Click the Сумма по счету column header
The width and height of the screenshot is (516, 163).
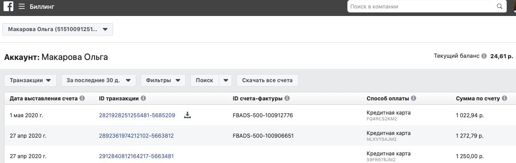coord(478,98)
